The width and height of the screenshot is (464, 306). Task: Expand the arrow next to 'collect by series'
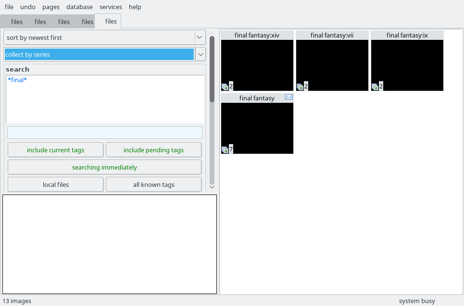coord(201,54)
